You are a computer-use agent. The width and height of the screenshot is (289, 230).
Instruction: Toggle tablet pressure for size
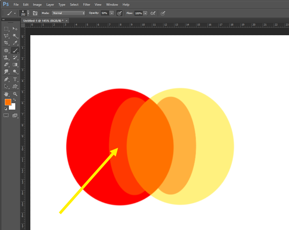(x=163, y=13)
